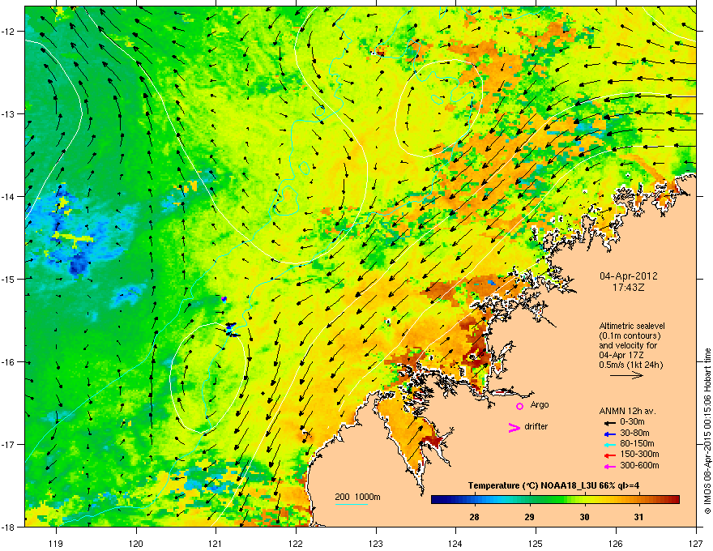The height and width of the screenshot is (551, 713).
Task: Select the magenta 300-600m arrow in ANMN legend
Action: point(609,466)
